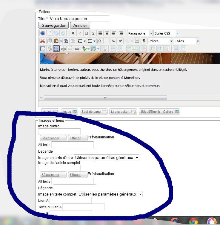Click the strikethrough icon
The height and width of the screenshot is (225, 220).
click(x=93, y=33)
